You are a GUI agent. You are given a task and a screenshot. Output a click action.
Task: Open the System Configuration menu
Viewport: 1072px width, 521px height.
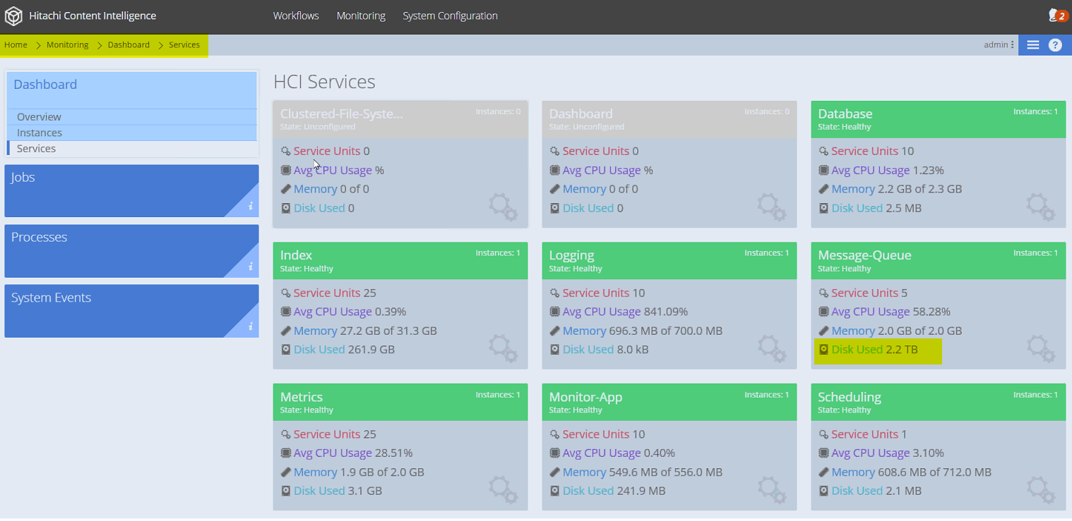coord(450,16)
